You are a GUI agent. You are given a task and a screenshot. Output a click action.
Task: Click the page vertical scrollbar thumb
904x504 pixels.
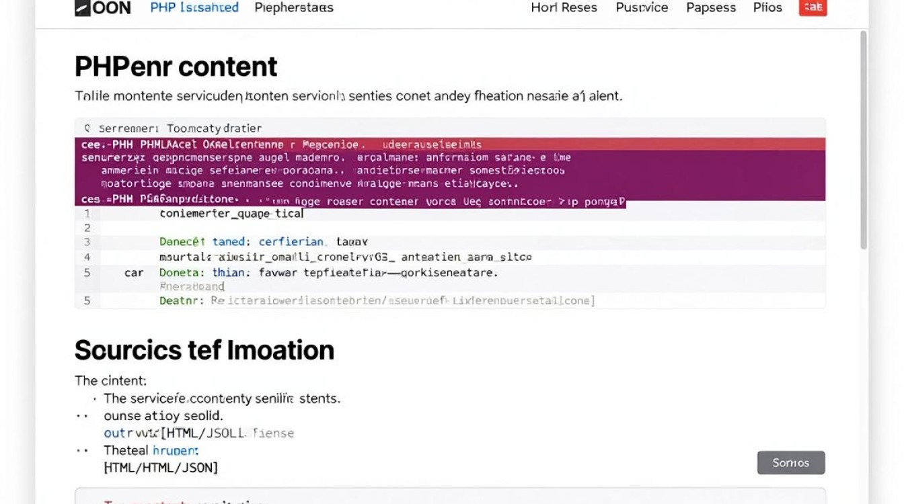(x=864, y=140)
